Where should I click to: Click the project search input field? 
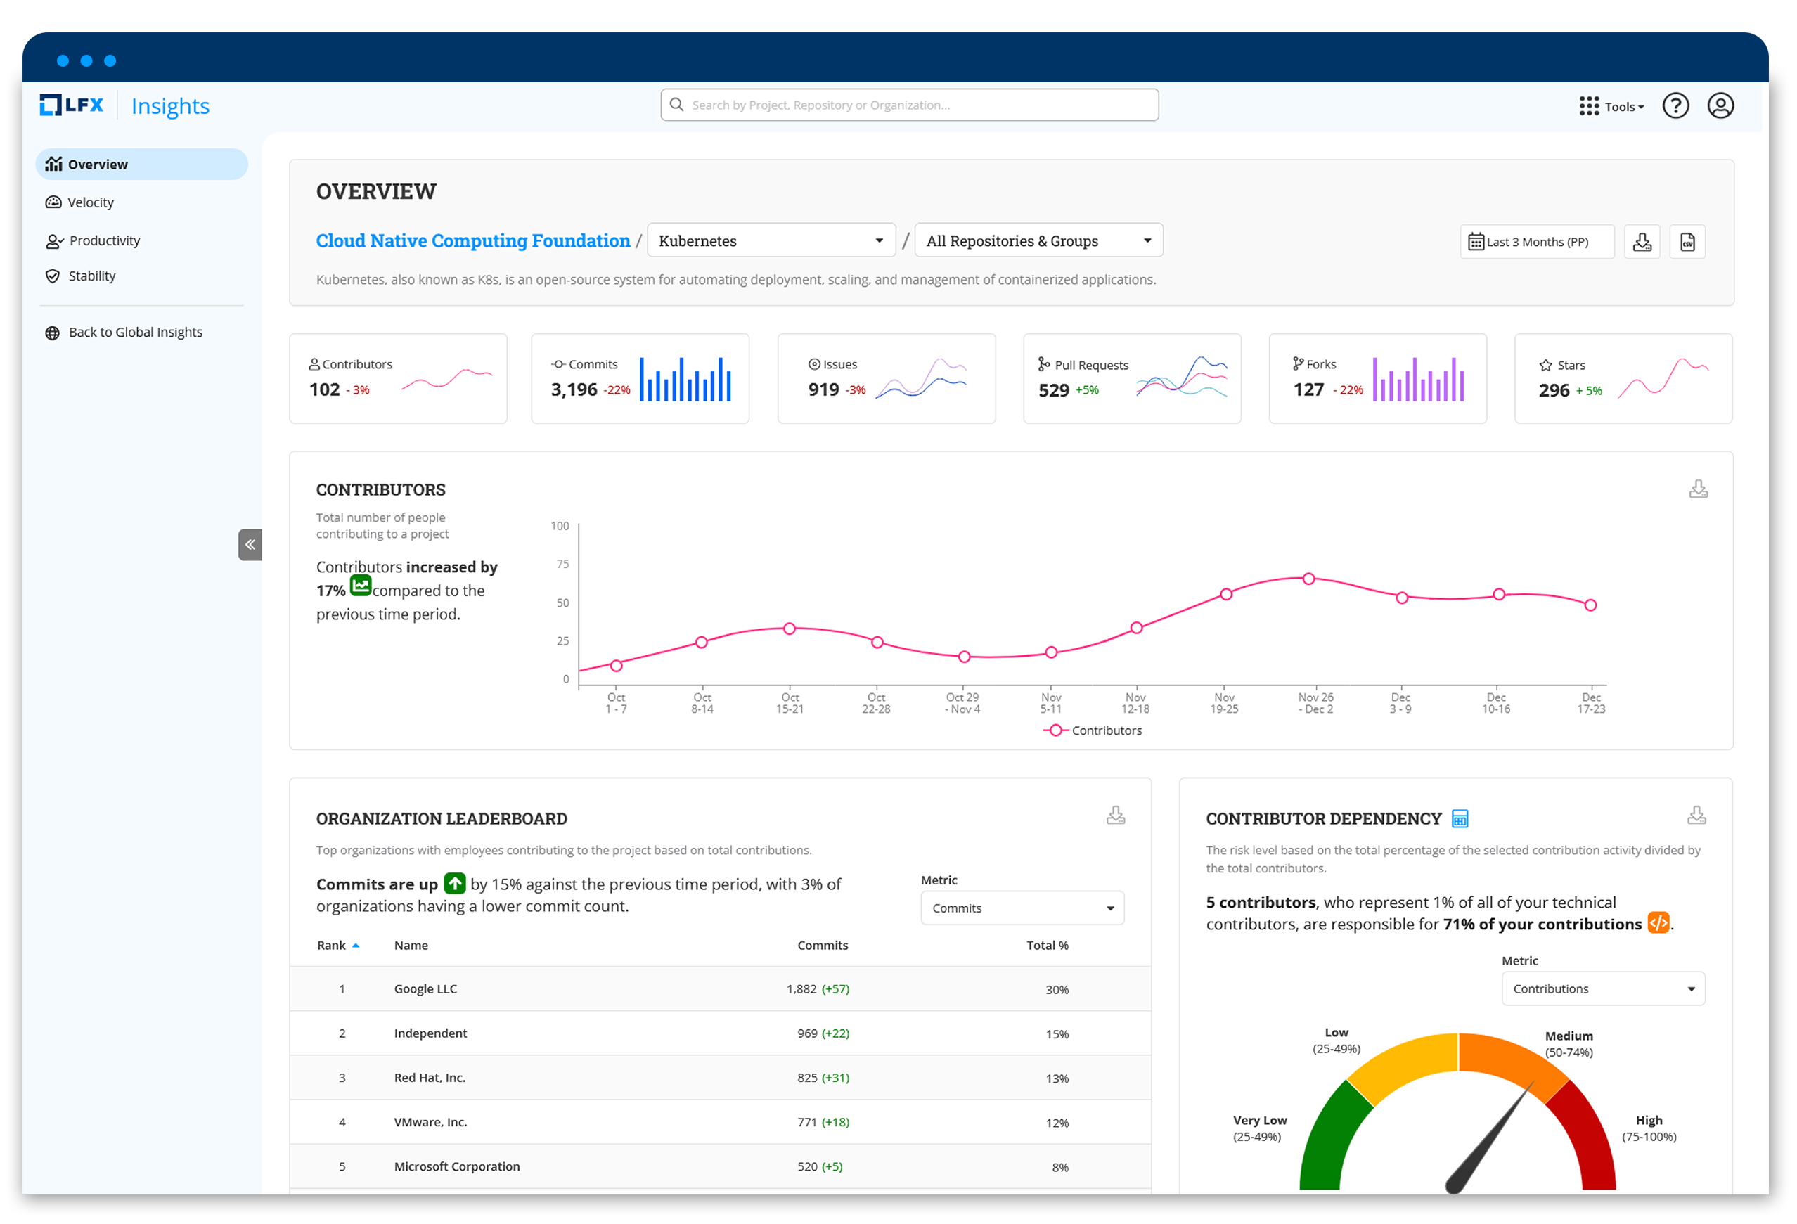(909, 105)
